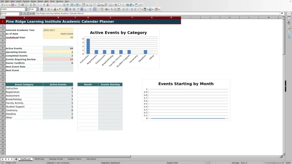This screenshot has height=164, width=292.
Task: Click the Events Requiring Review label cell
Action: 24,59
